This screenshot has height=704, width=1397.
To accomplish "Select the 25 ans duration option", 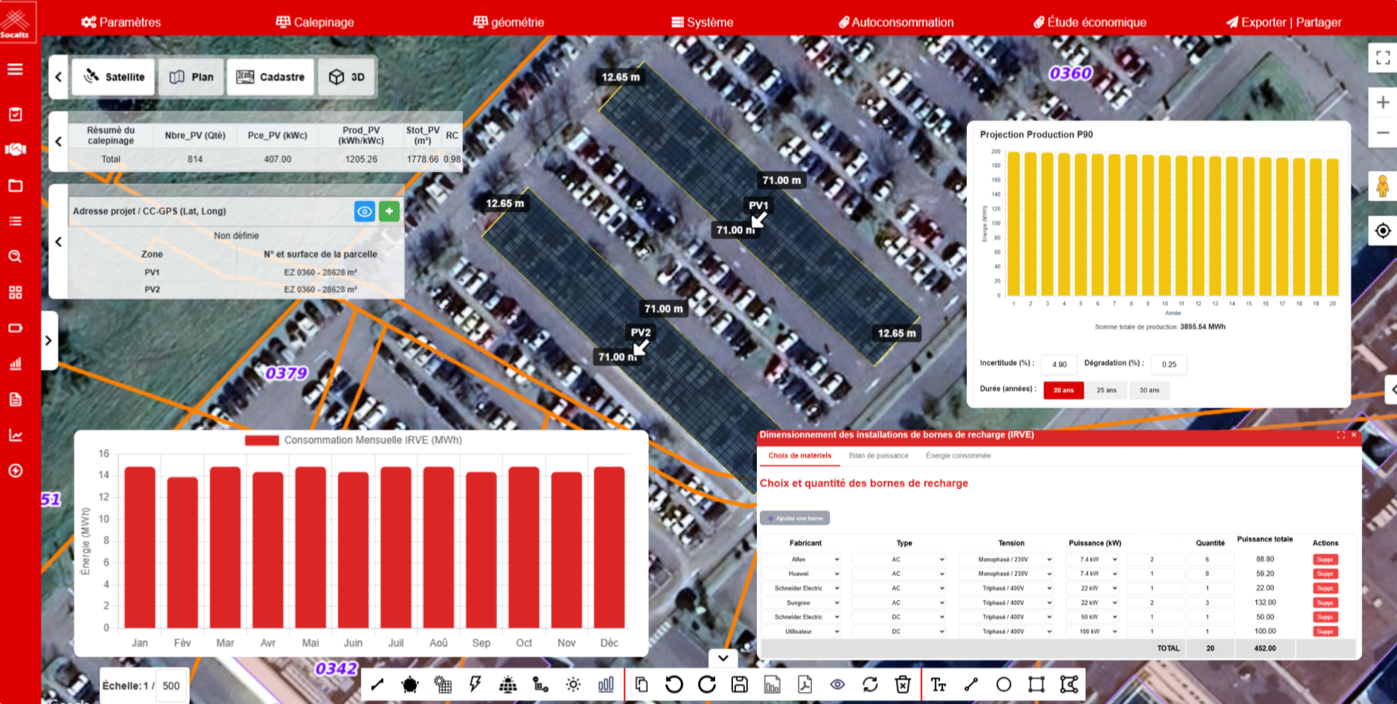I will click(x=1107, y=390).
